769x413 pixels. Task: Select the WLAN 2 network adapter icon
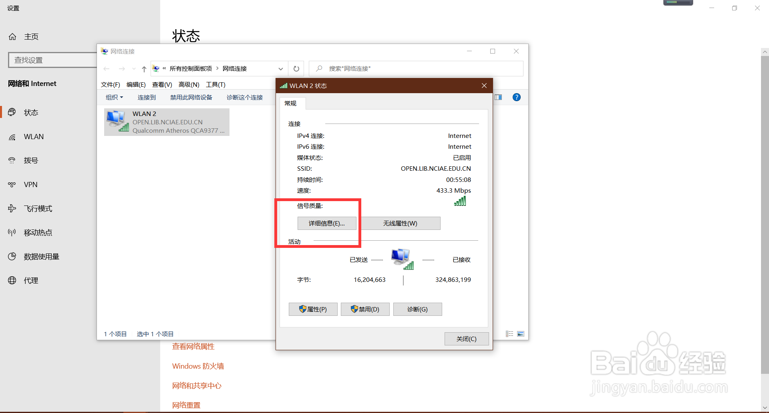[x=117, y=121]
